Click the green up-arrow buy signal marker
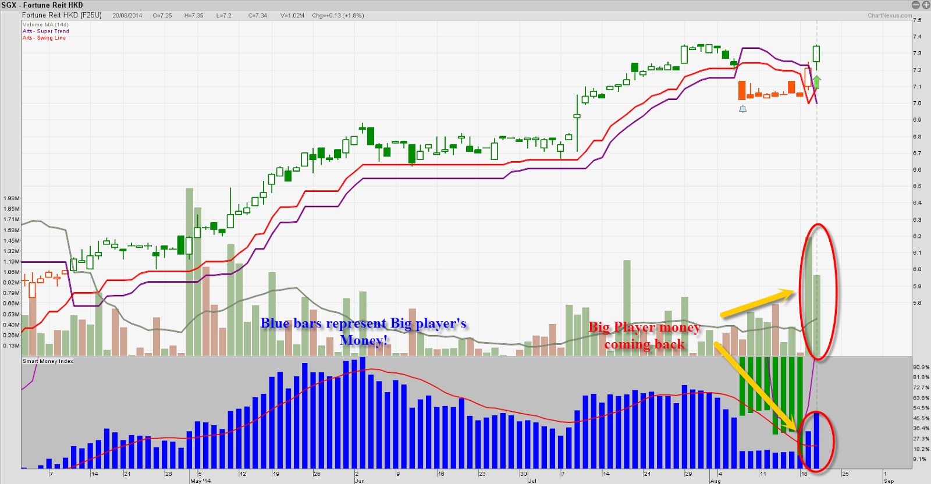This screenshot has height=484, width=931. pyautogui.click(x=817, y=82)
